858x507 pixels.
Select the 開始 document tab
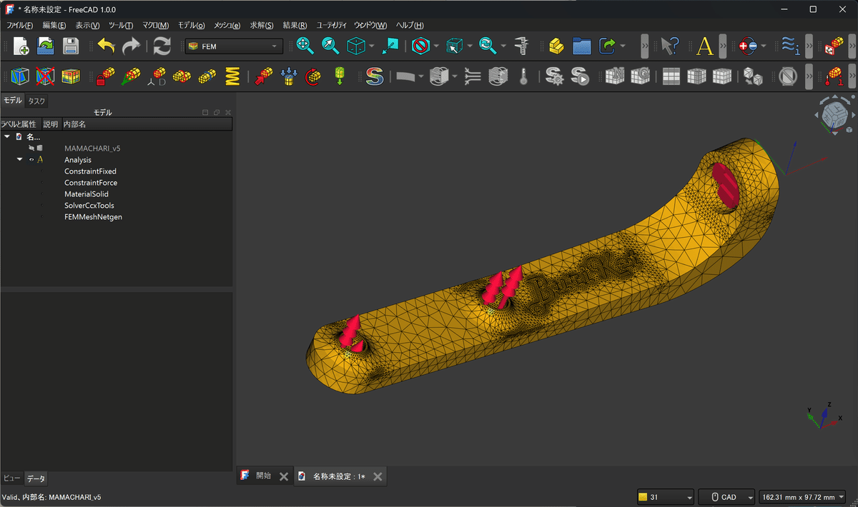263,476
